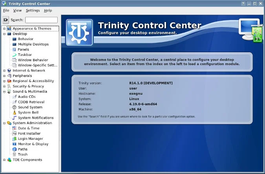Click the Monitor & Display icon
This screenshot has width=265, height=174.
(15, 144)
